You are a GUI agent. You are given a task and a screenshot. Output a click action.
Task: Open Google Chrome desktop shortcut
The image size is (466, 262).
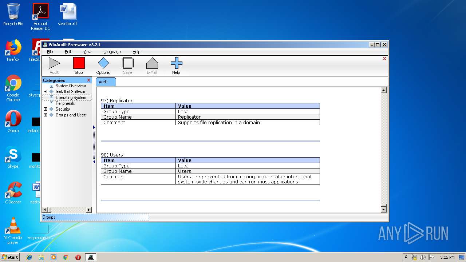click(x=13, y=88)
